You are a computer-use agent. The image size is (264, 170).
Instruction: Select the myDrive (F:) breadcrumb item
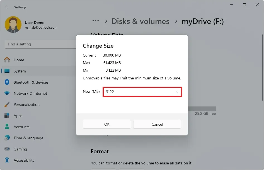203,21
